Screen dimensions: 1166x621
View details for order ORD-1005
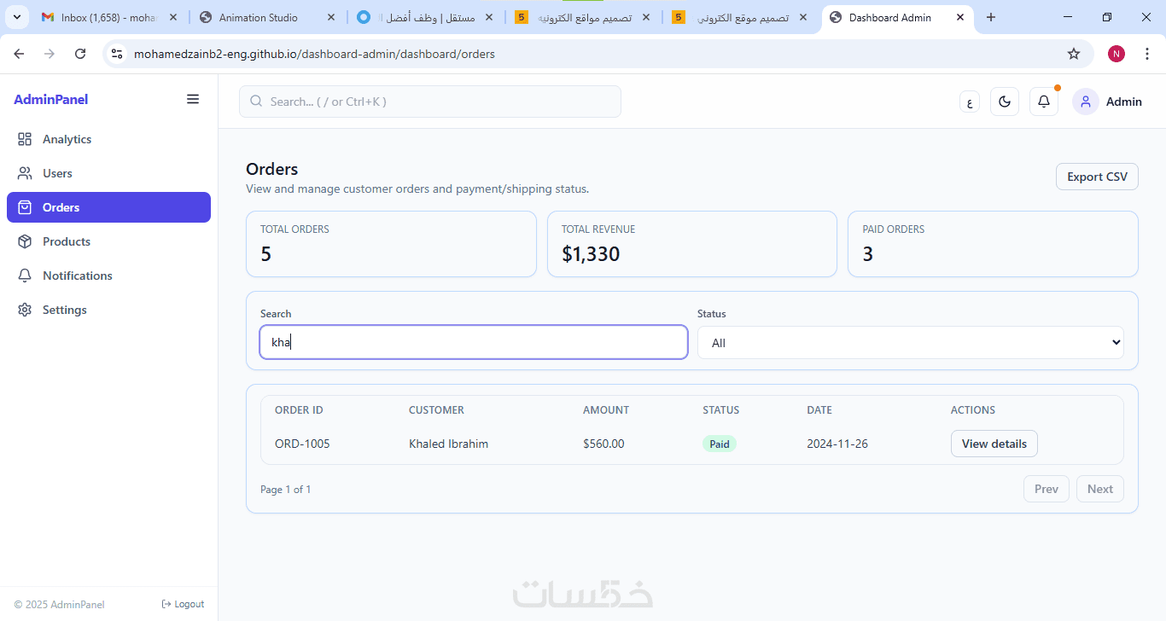tap(994, 444)
